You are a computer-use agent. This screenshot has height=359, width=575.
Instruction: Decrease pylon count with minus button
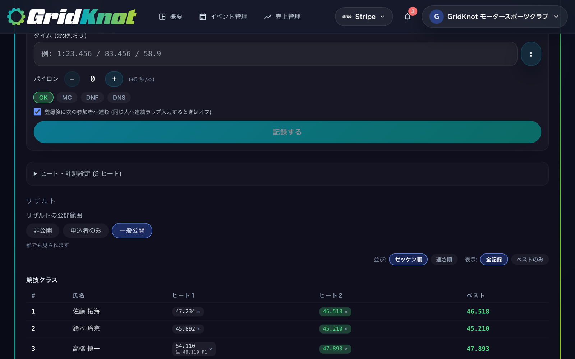(x=72, y=79)
